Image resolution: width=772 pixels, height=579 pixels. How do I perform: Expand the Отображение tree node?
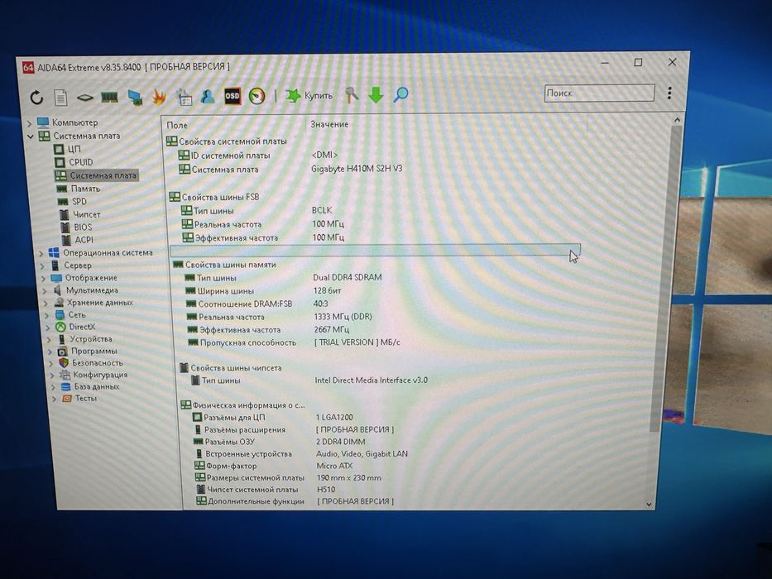coord(44,278)
